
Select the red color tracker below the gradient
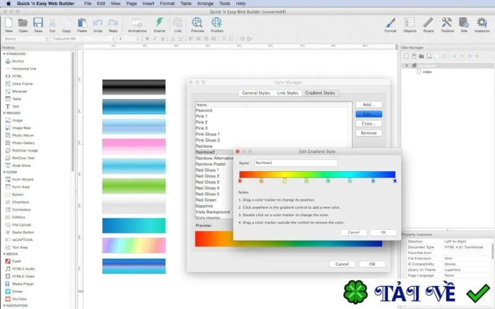[240, 180]
